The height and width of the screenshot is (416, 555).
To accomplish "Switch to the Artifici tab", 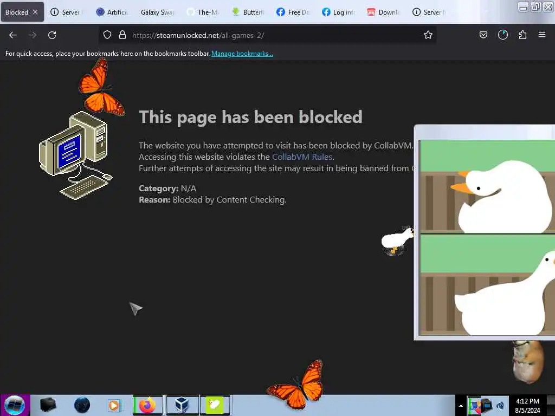I will coord(113,12).
